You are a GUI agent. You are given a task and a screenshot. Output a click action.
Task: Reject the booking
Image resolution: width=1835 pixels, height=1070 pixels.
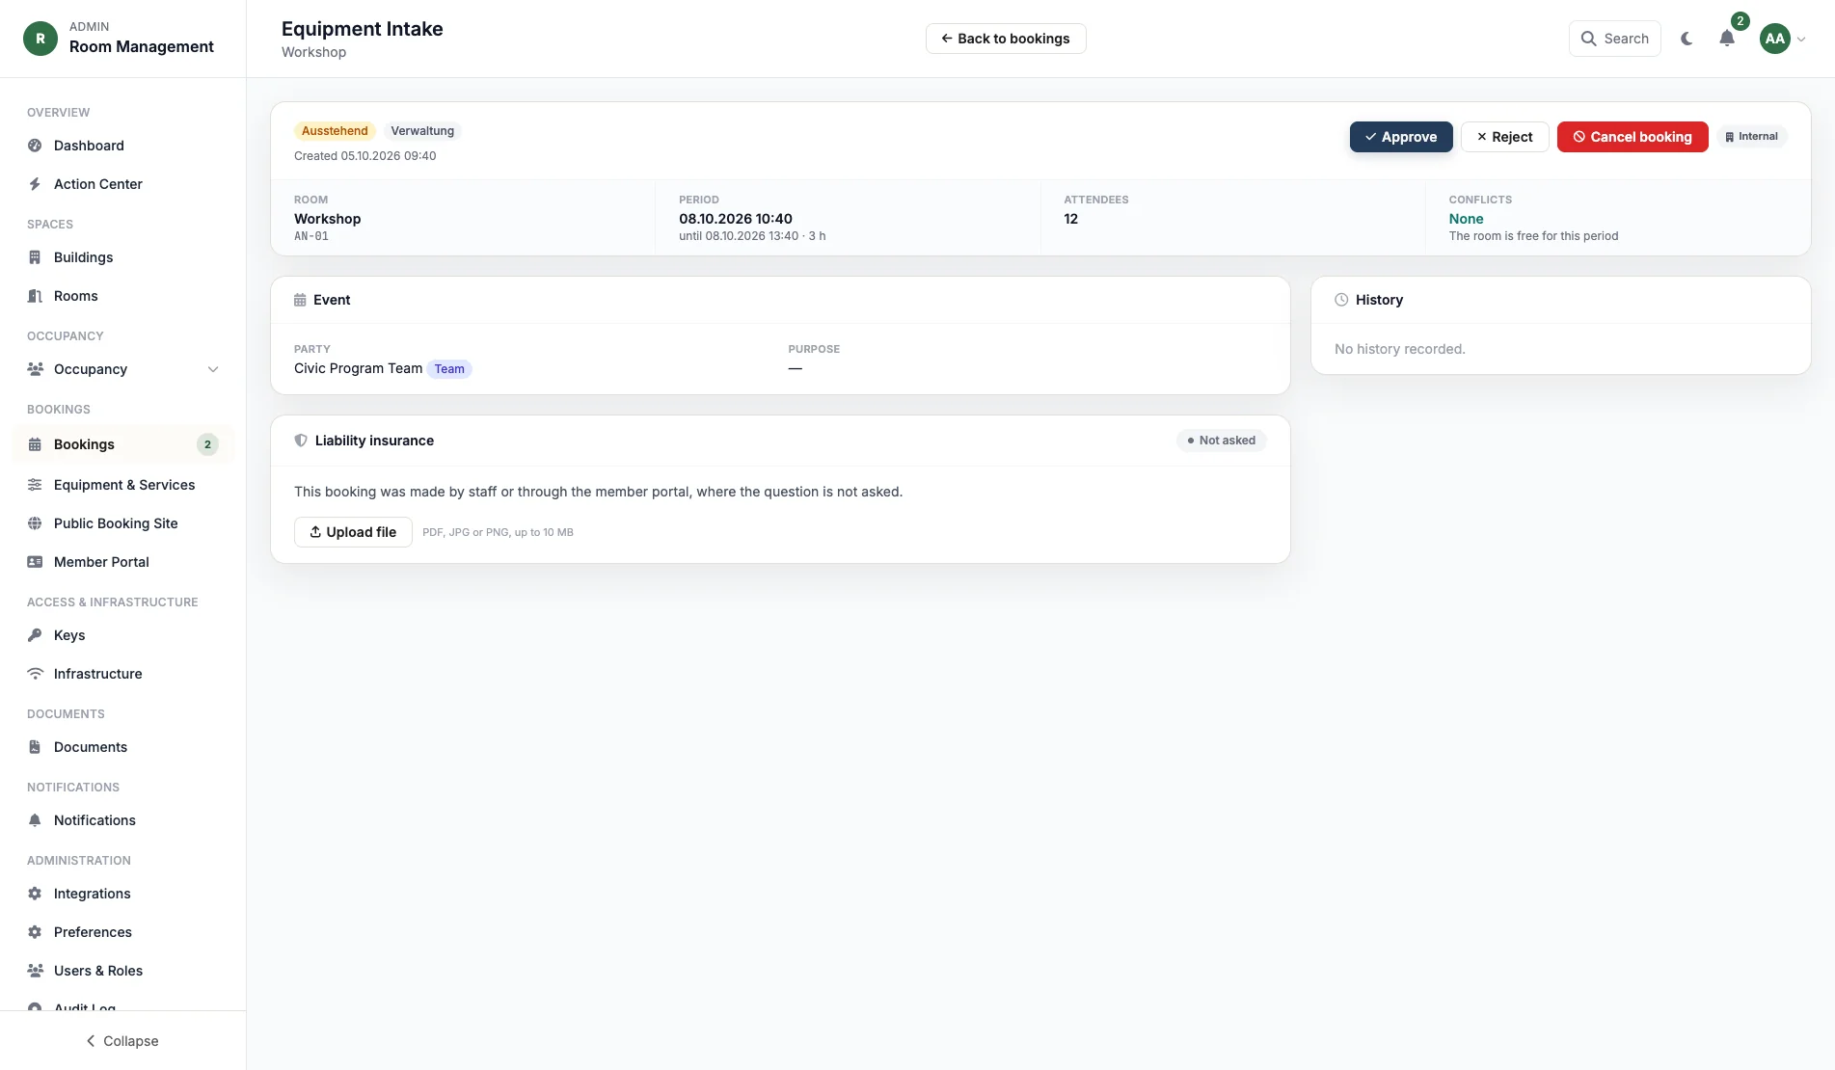click(1505, 137)
